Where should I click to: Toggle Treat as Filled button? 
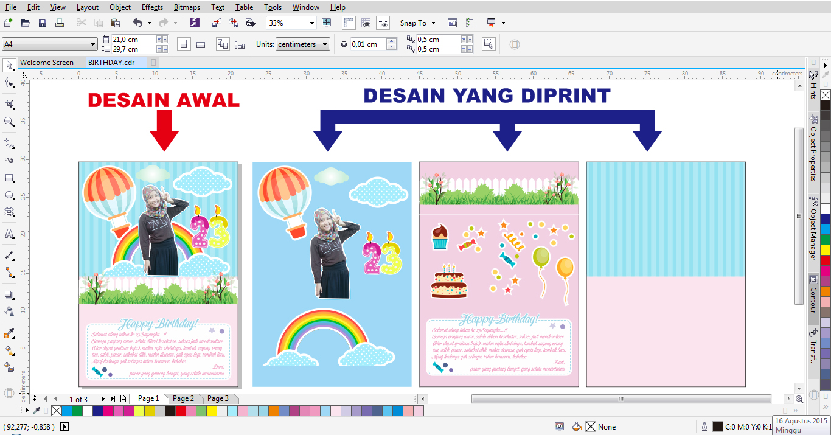[x=487, y=44]
